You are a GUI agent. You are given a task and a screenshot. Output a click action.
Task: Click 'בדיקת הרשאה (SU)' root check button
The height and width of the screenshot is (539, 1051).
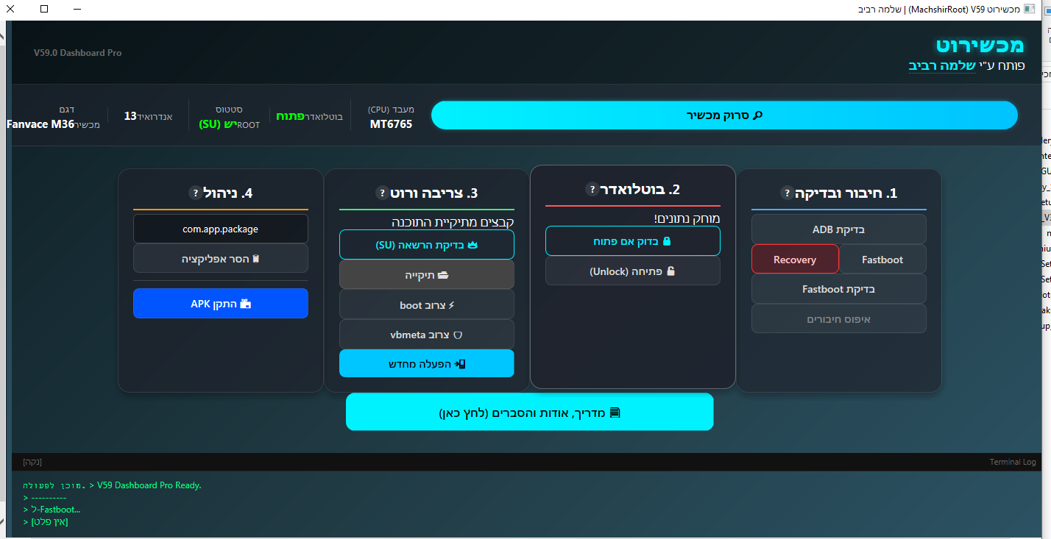426,245
